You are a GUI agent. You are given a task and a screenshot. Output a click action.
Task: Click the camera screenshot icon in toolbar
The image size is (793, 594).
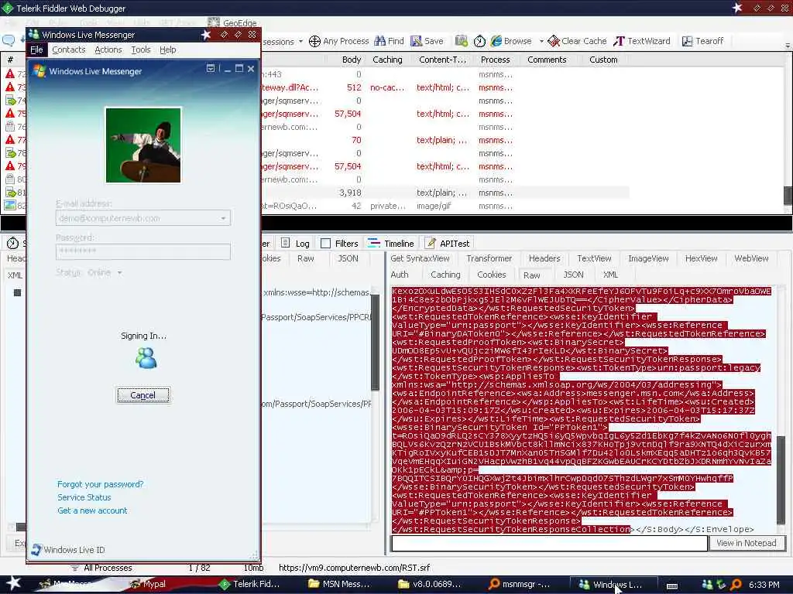pos(461,42)
